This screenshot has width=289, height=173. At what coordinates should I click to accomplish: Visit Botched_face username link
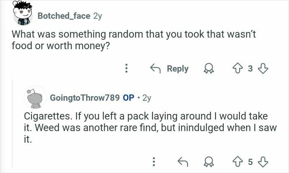pos(64,16)
